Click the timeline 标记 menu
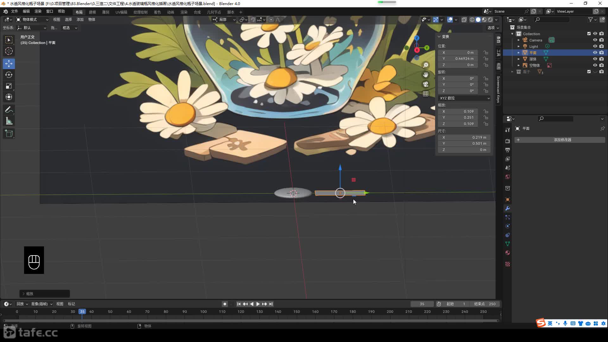 tap(72, 304)
